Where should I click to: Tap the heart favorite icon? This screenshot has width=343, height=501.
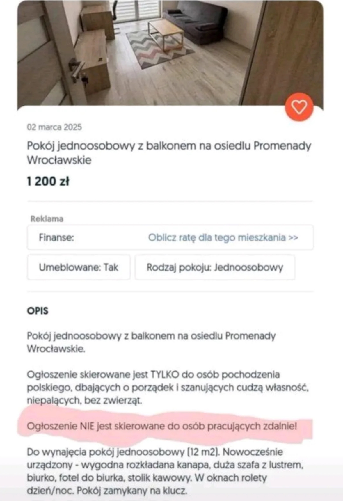click(299, 107)
